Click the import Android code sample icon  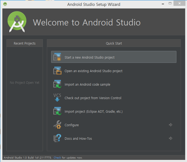(57, 84)
